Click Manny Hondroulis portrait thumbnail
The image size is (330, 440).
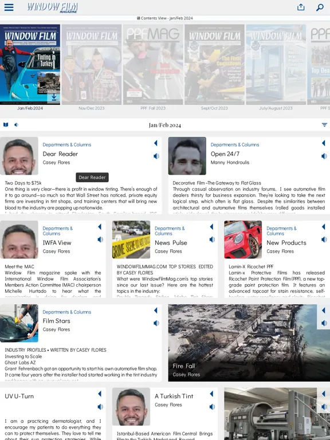[187, 156]
